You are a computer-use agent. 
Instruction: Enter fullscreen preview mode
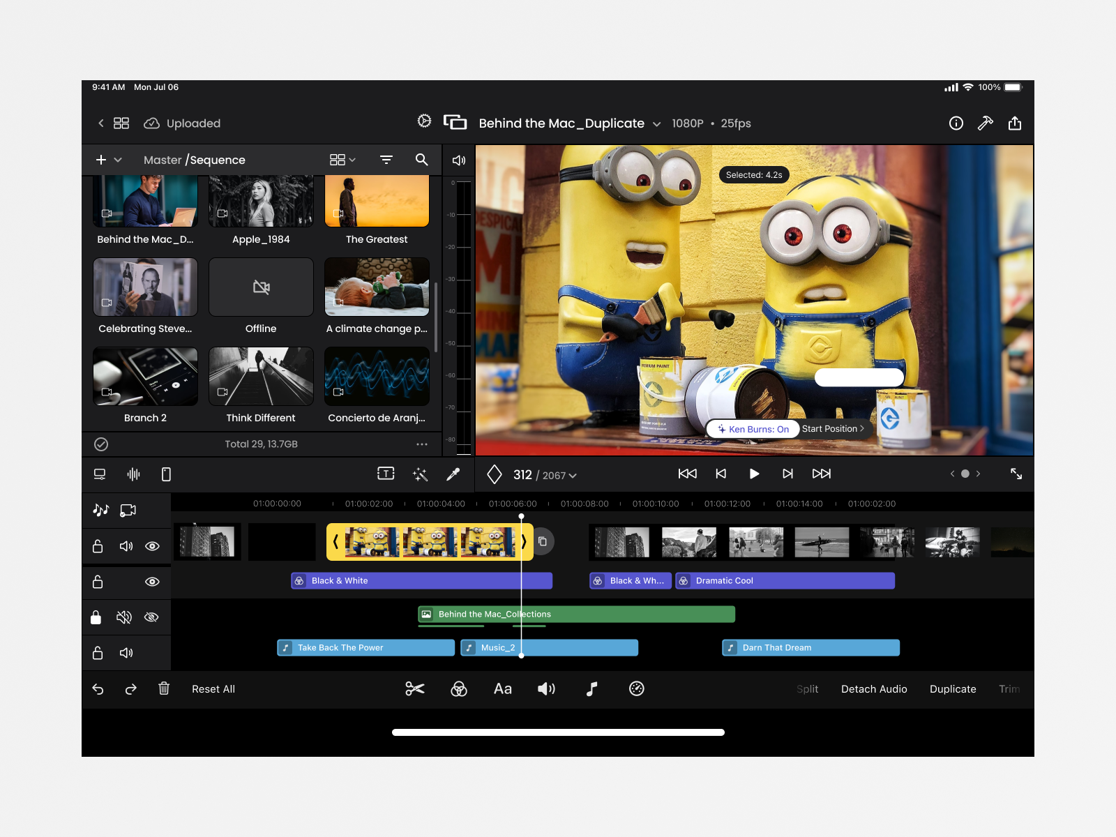pos(1016,474)
